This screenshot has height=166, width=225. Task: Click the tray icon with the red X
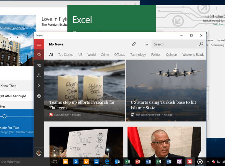[213, 162]
